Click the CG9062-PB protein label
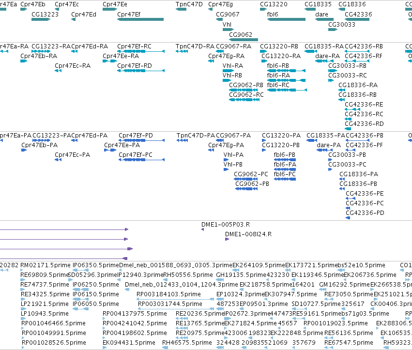Screen dimensions: 412x350 pos(252,184)
